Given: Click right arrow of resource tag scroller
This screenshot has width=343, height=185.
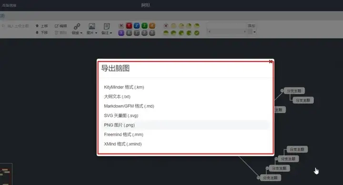Looking at the screenshot, I should (x=244, y=32).
